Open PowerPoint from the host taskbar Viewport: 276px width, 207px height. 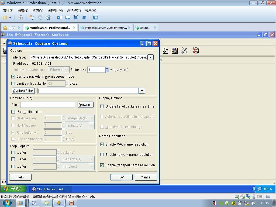point(71,203)
